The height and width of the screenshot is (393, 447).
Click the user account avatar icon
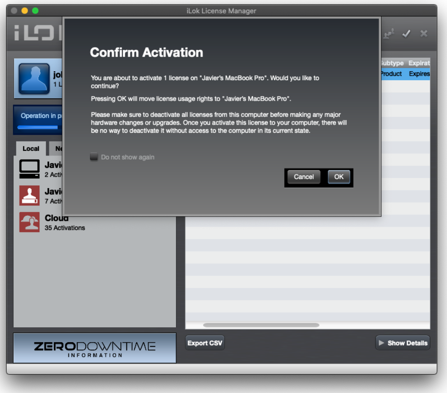[34, 78]
